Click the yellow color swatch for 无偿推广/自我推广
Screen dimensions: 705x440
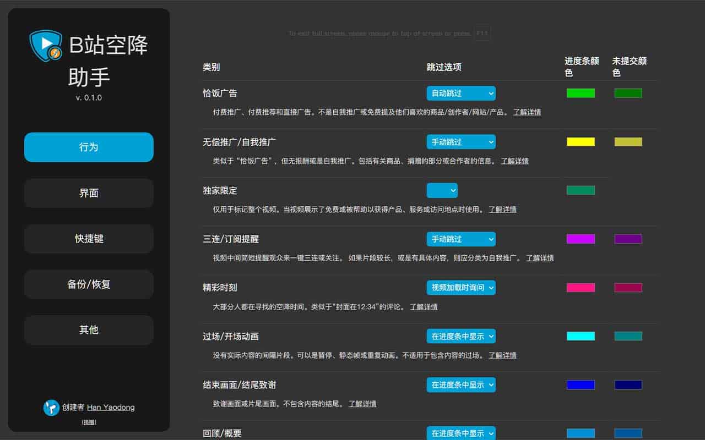click(581, 142)
